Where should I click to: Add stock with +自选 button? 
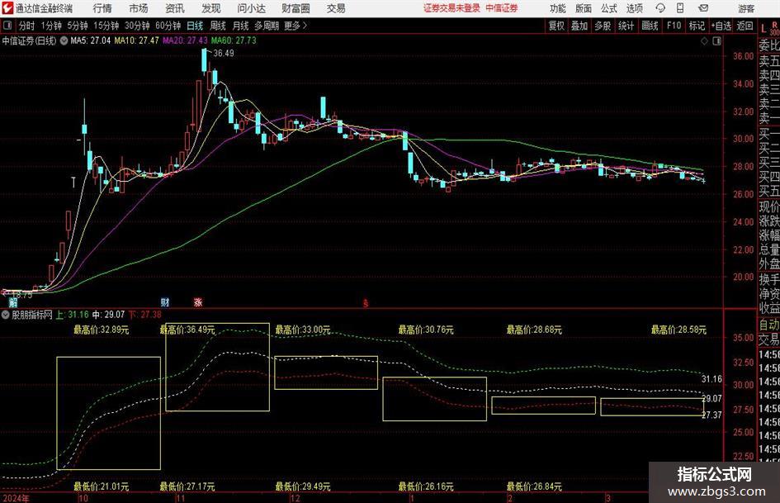tap(721, 26)
